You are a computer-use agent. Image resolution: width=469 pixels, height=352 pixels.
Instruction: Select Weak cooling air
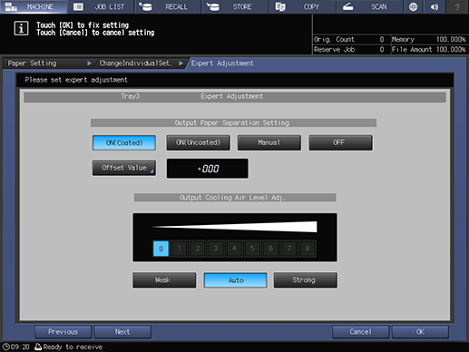coord(164,280)
